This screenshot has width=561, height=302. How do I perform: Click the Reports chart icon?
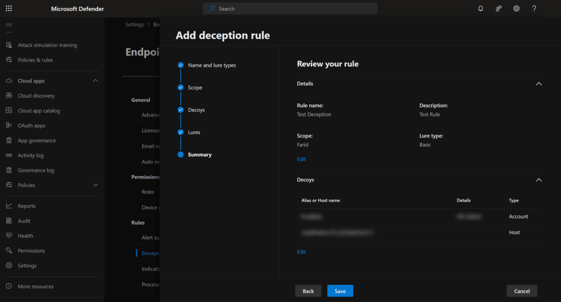point(9,206)
